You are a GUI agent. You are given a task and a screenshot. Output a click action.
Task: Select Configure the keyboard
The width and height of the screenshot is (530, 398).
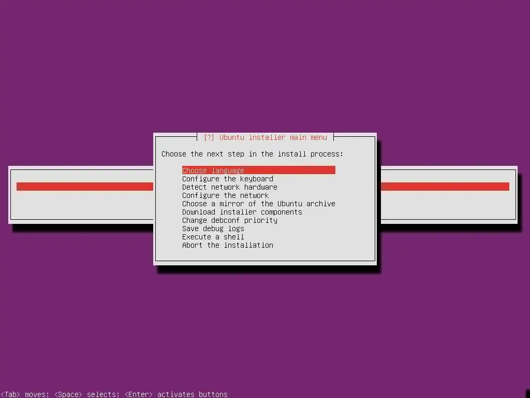(228, 179)
